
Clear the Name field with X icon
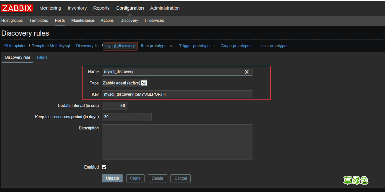[x=247, y=72]
